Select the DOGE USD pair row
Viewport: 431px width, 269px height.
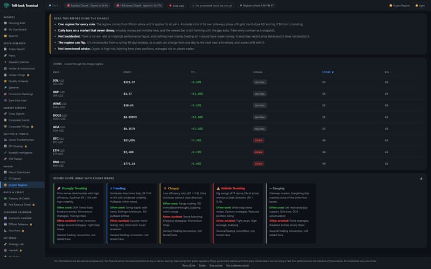238,117
